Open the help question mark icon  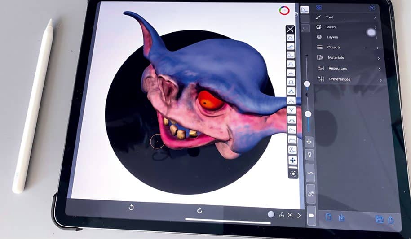(372, 8)
